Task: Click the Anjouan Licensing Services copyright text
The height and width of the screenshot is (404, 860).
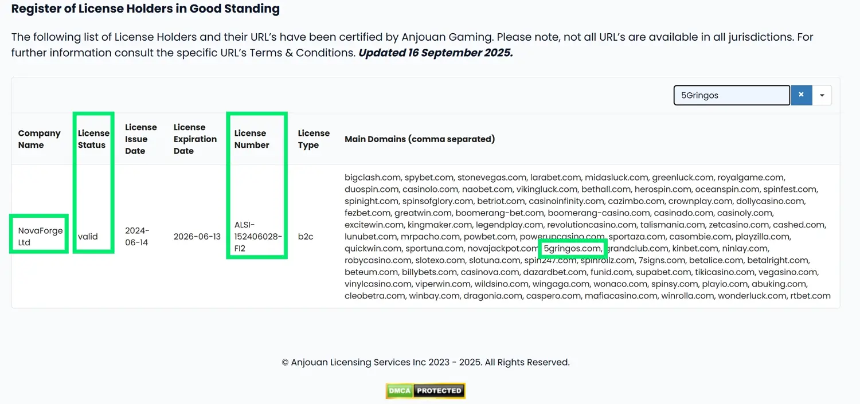Action: click(425, 362)
